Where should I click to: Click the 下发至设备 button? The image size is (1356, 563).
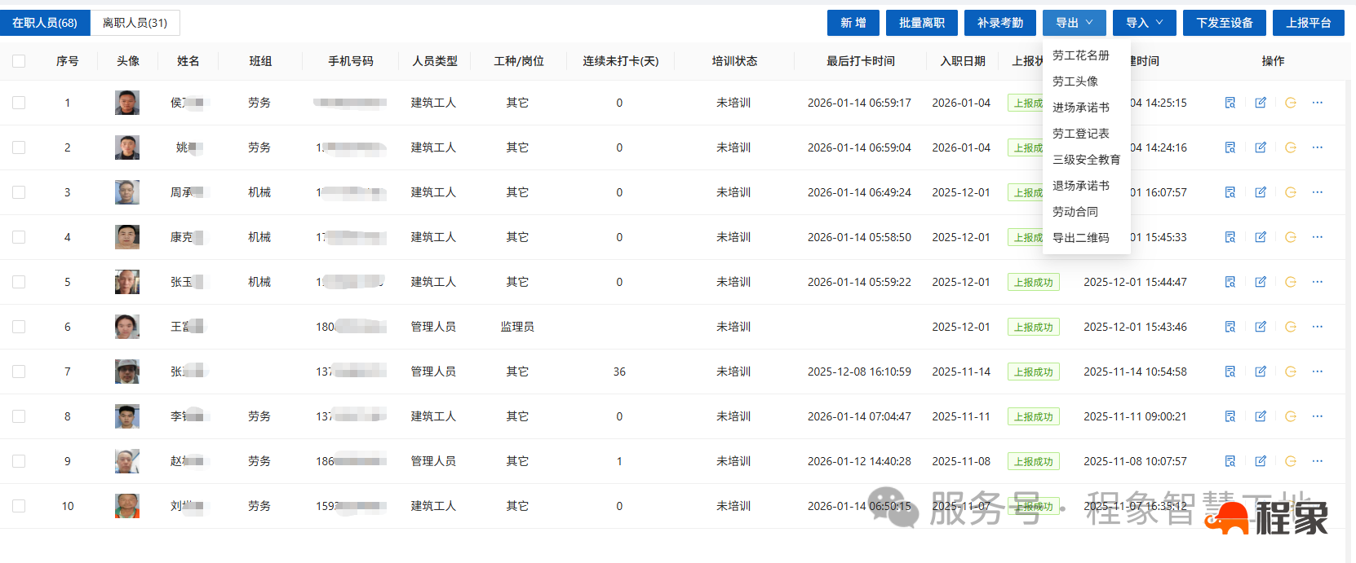(1225, 23)
